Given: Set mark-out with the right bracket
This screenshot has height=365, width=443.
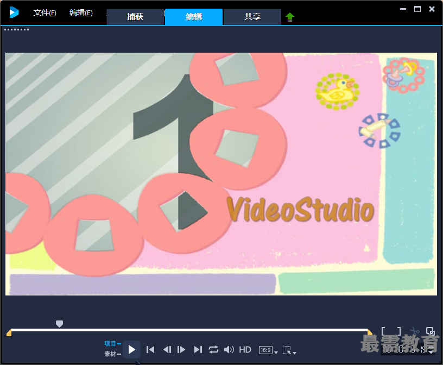Looking at the screenshot, I should click(x=398, y=331).
